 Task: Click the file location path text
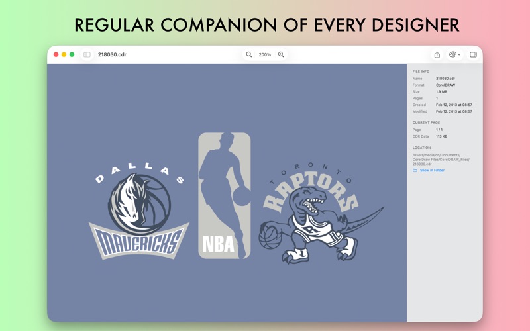441,160
